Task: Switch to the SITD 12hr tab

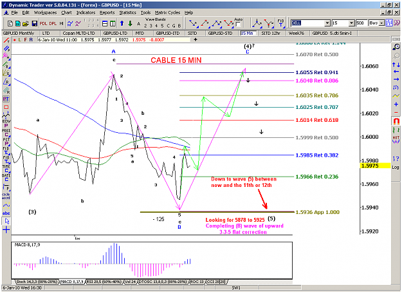Action: (271, 33)
